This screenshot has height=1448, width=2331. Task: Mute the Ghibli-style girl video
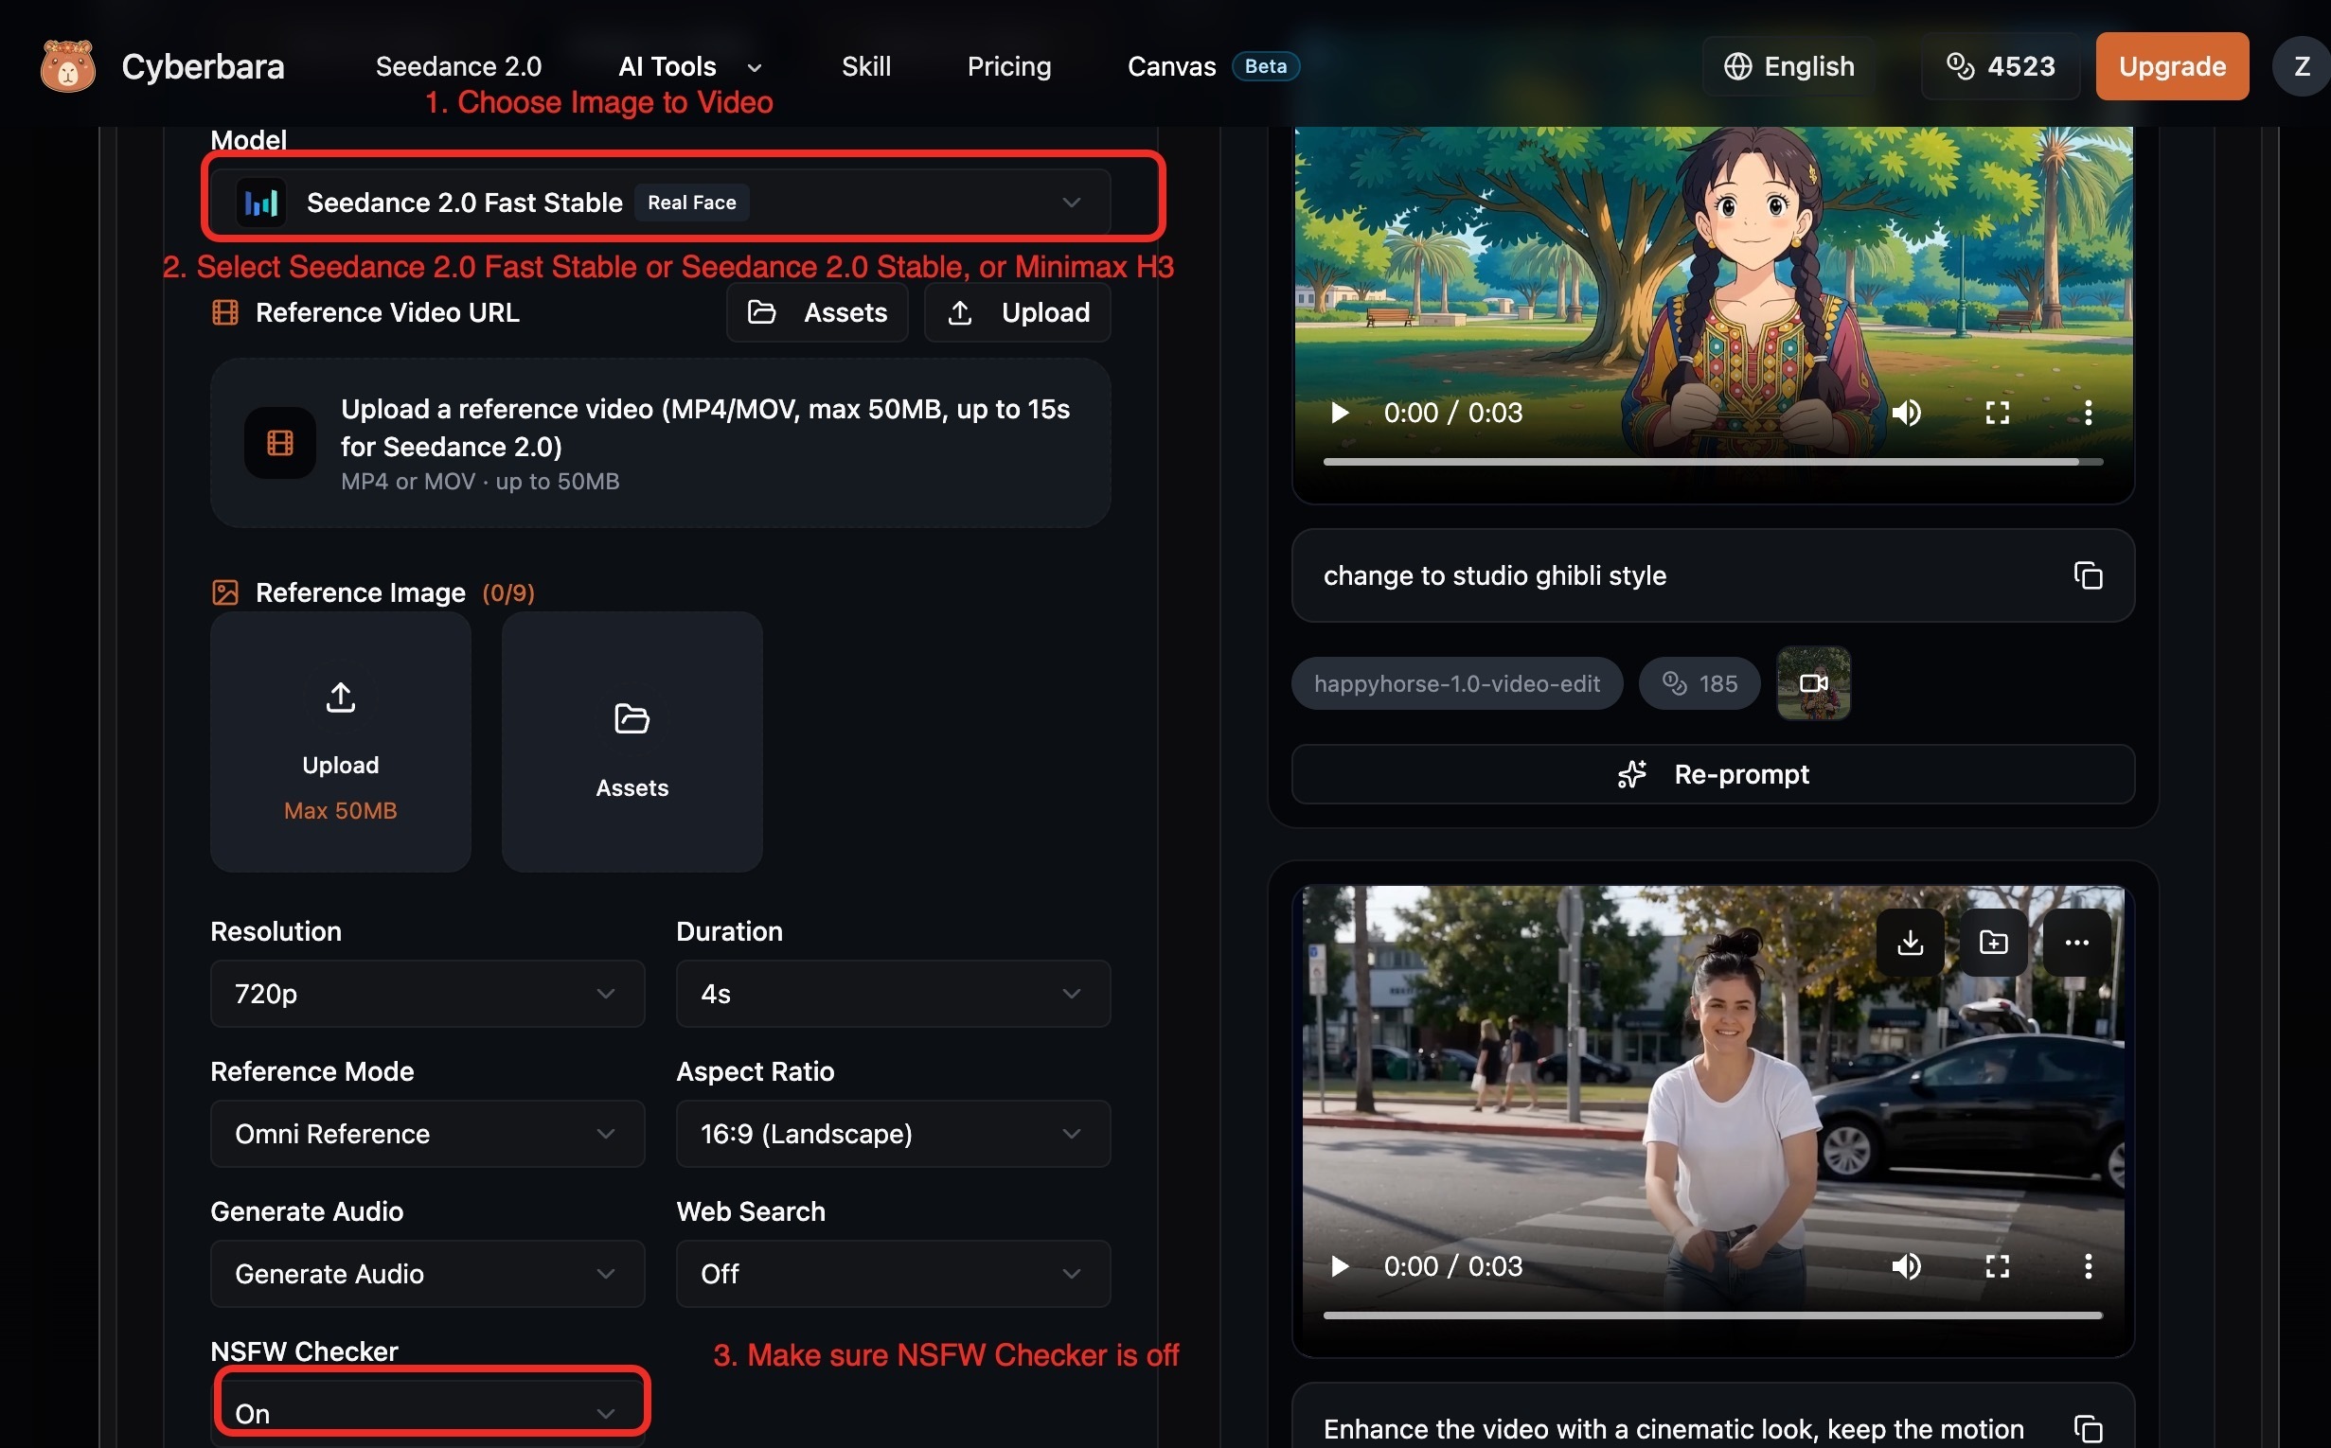point(1906,413)
